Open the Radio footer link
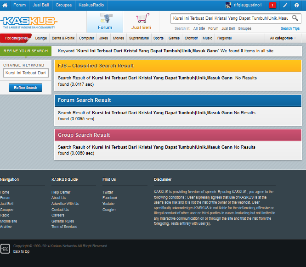306x267 pixels. [x=5, y=215]
